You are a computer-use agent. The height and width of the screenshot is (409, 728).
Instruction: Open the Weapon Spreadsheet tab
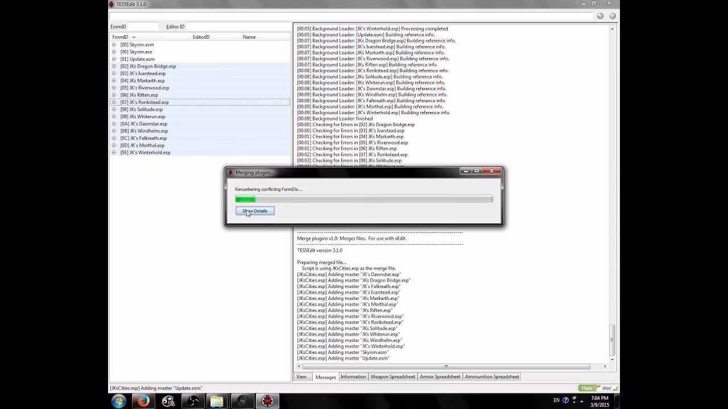point(393,377)
